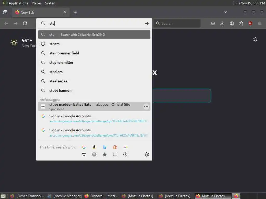Search this time with eBay

pyautogui.click(x=125, y=147)
